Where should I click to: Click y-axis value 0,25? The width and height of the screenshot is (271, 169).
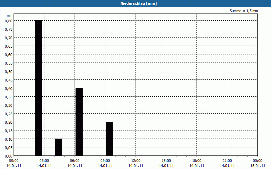coord(9,114)
